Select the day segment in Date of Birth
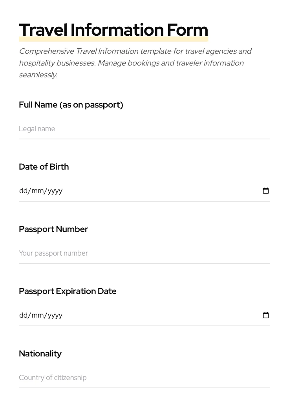 (23, 191)
